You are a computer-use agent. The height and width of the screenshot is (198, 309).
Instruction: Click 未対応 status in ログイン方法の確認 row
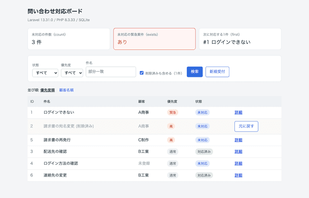(203, 163)
